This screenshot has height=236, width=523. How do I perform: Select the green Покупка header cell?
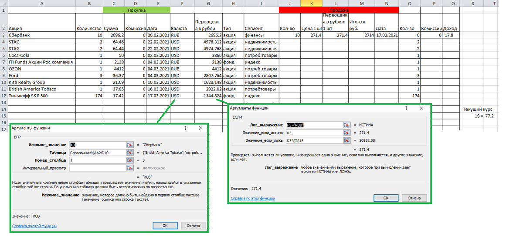[x=136, y=10]
